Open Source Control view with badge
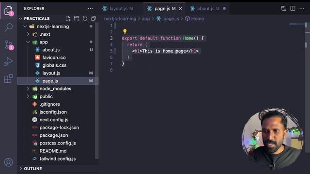The height and width of the screenshot is (174, 310). pyautogui.click(x=9, y=45)
